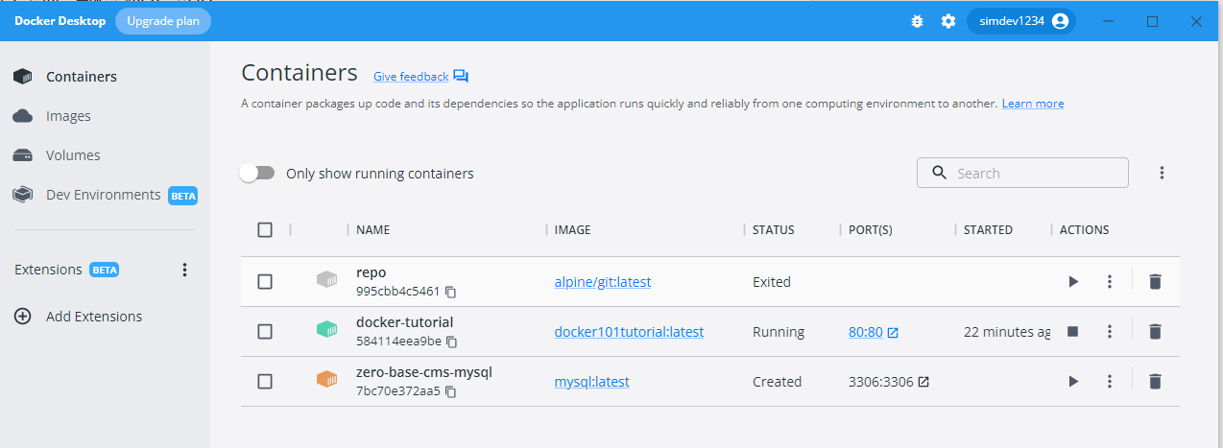Image resolution: width=1223 pixels, height=448 pixels.
Task: Sort by the NAME column header
Action: (372, 230)
